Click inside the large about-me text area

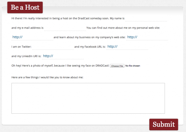point(88,98)
